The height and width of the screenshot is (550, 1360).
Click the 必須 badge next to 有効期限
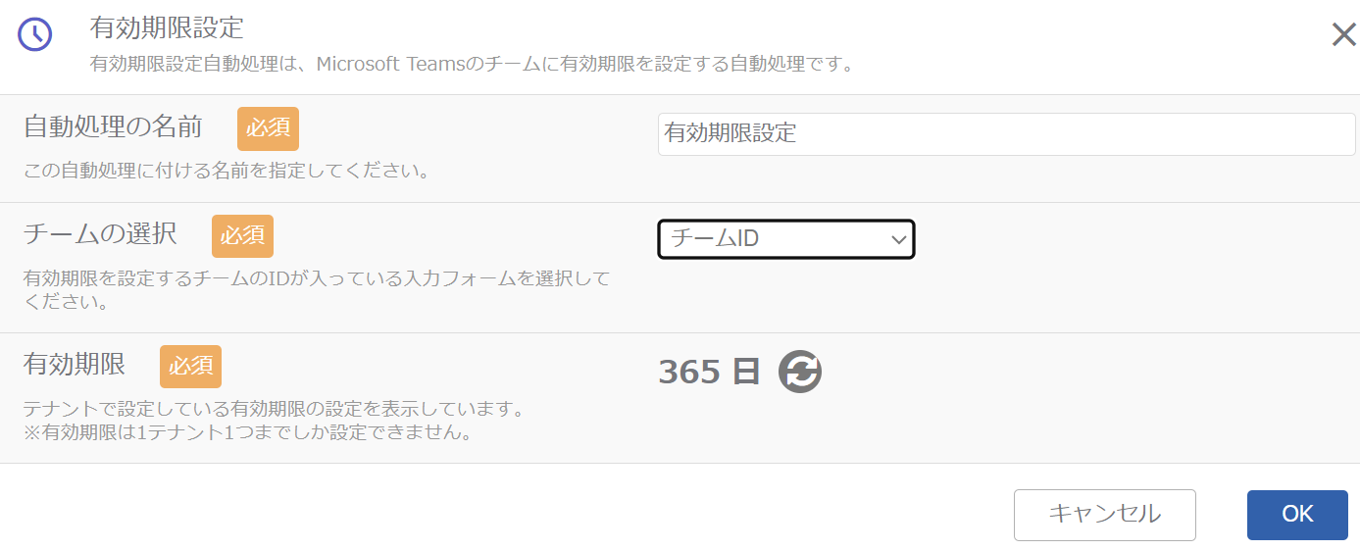(x=190, y=367)
